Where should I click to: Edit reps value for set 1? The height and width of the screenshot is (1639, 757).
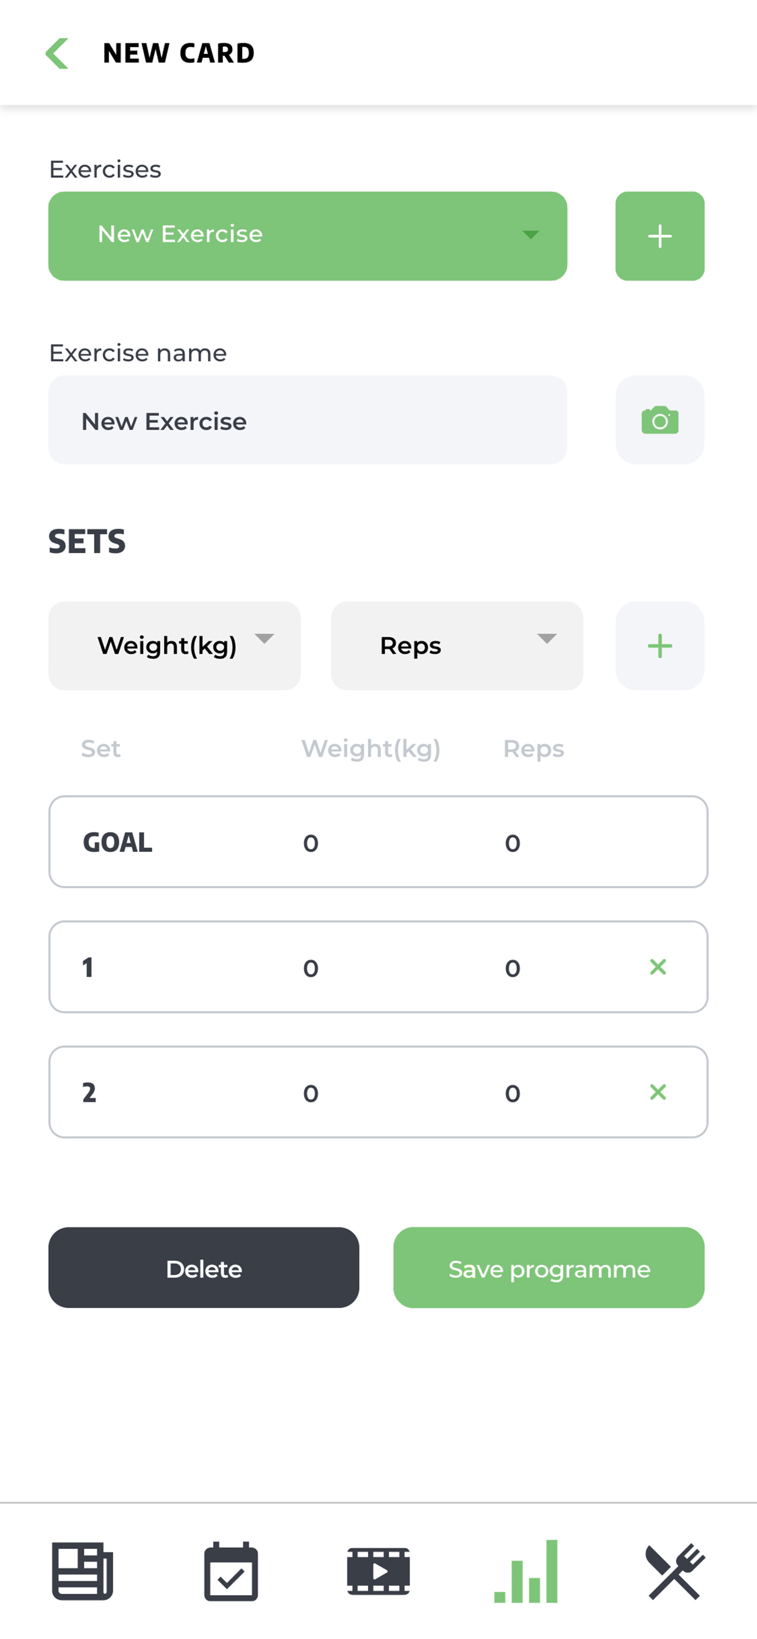[x=513, y=968]
